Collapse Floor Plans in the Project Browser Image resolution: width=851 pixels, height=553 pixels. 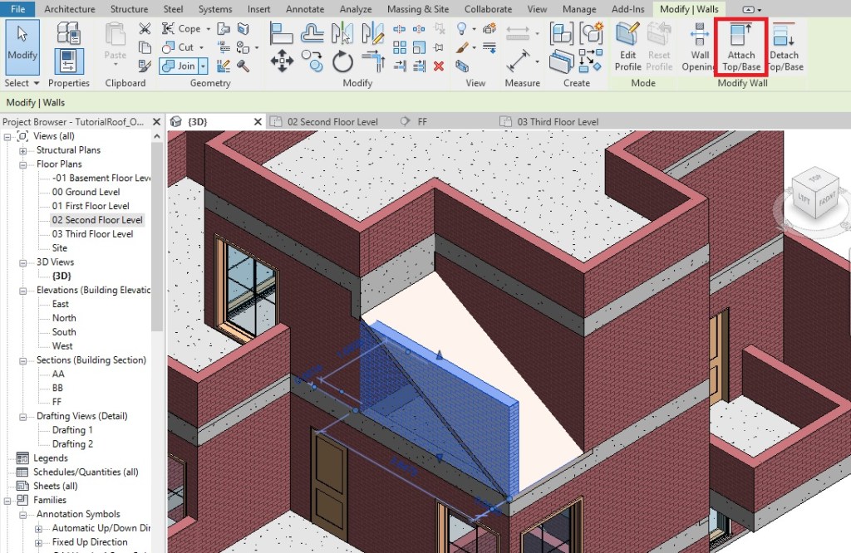[23, 164]
